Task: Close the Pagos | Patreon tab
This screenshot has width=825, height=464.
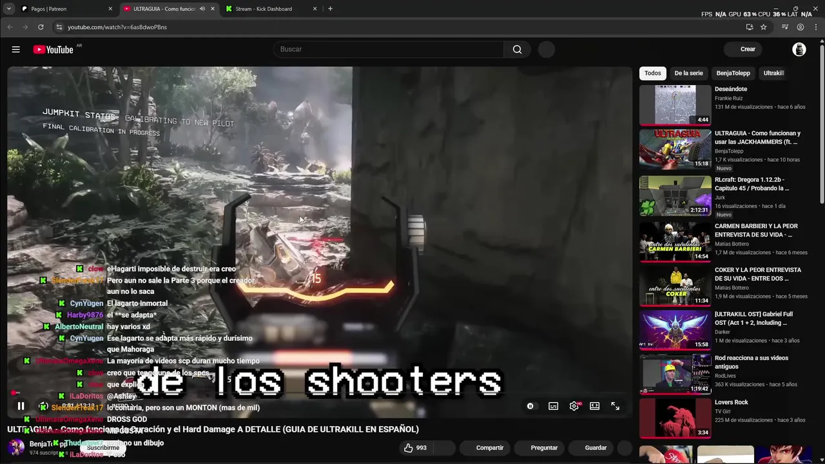Action: 110,9
